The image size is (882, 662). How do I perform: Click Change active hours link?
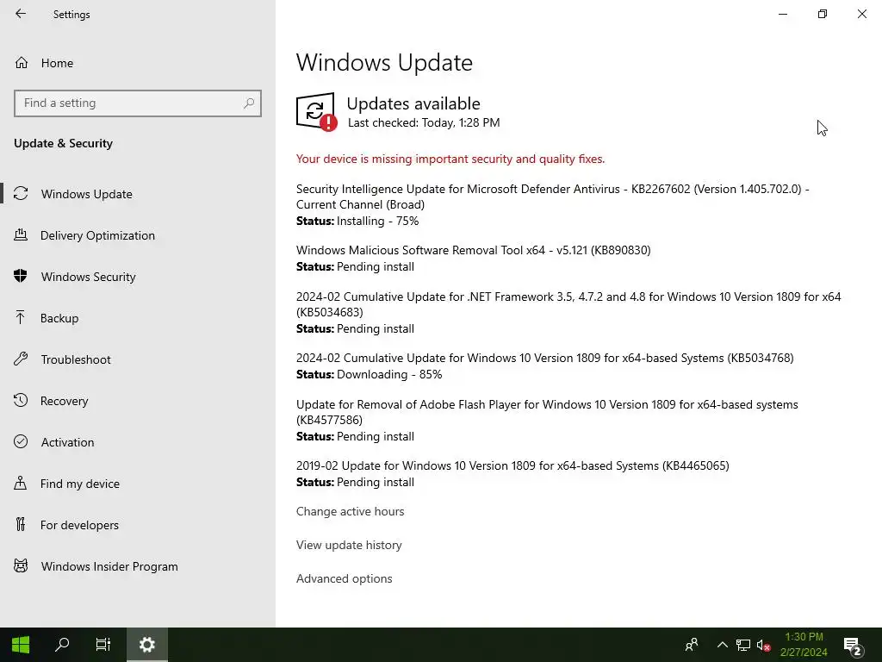tap(350, 511)
